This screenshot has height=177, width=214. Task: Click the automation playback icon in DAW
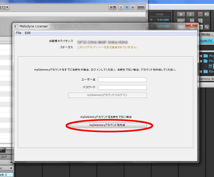point(200,21)
